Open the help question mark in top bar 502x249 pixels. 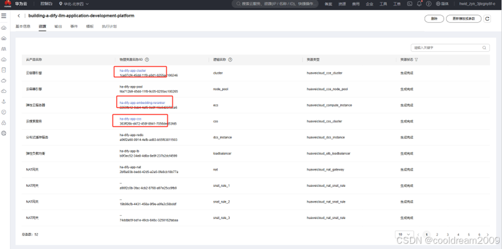pos(429,4)
